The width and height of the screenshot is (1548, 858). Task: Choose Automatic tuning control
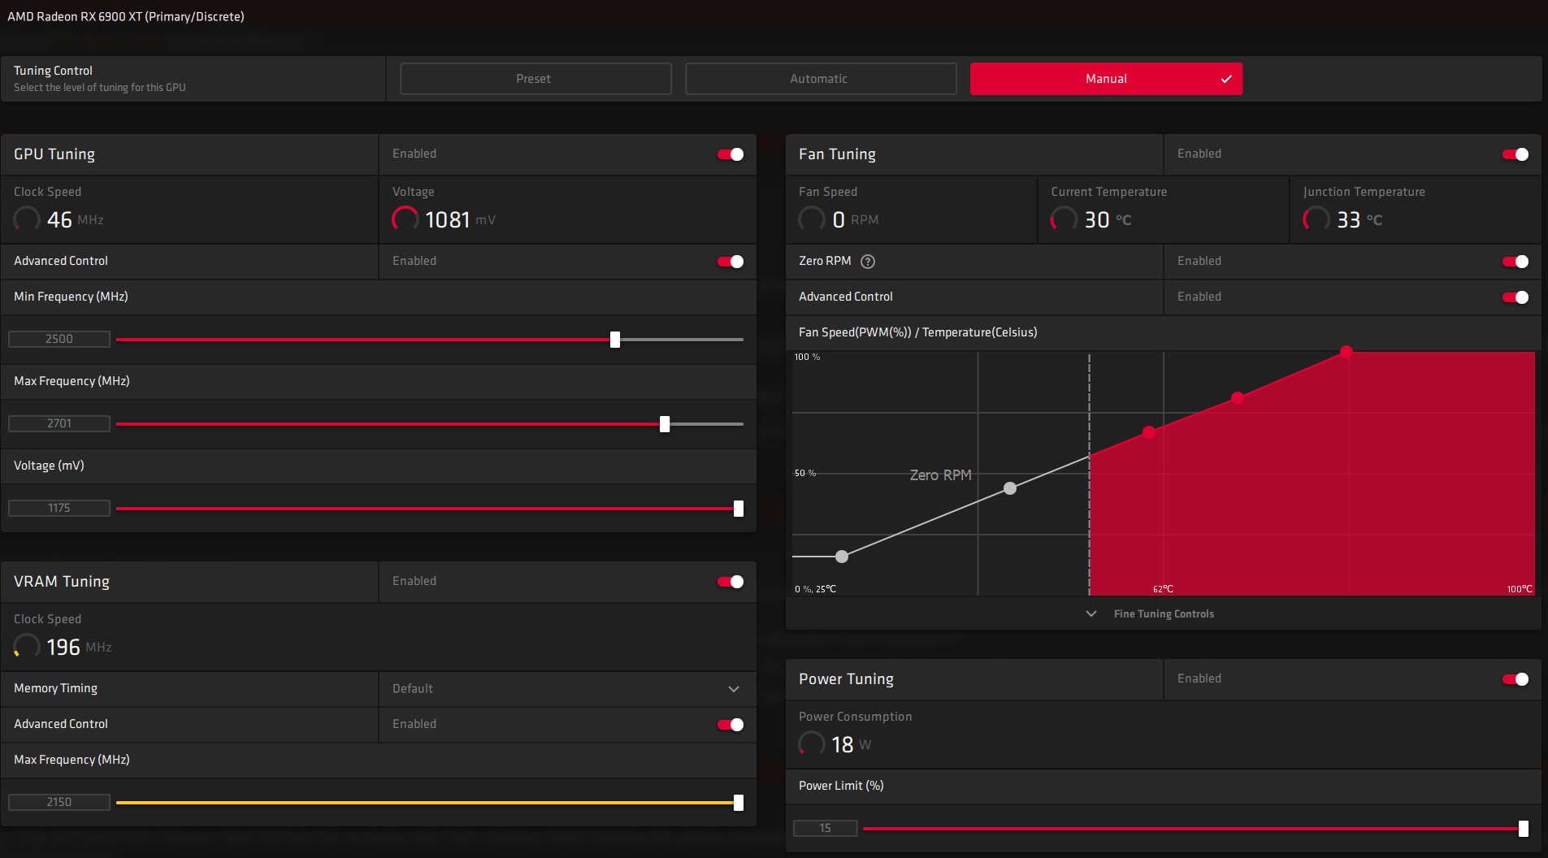[x=821, y=79]
